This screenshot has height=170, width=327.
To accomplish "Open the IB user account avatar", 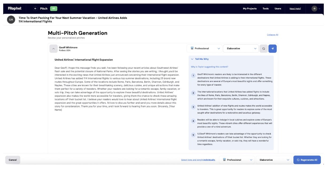I will (x=314, y=9).
